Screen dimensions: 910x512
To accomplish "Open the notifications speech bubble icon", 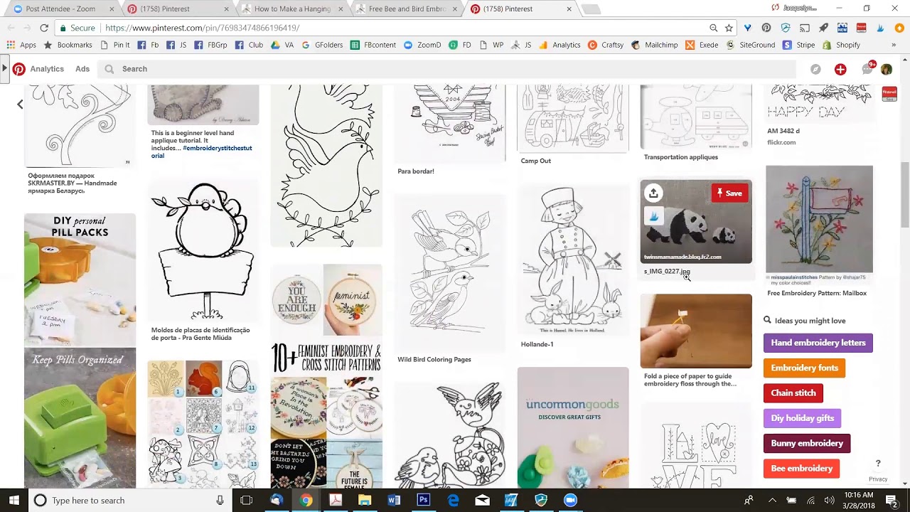I will point(867,69).
